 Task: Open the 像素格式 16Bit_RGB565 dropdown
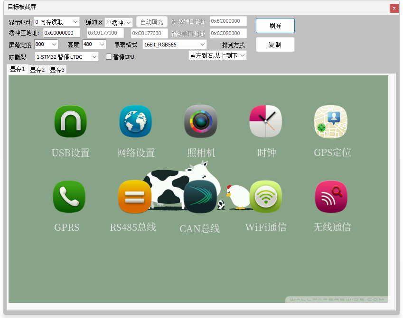[x=175, y=45]
